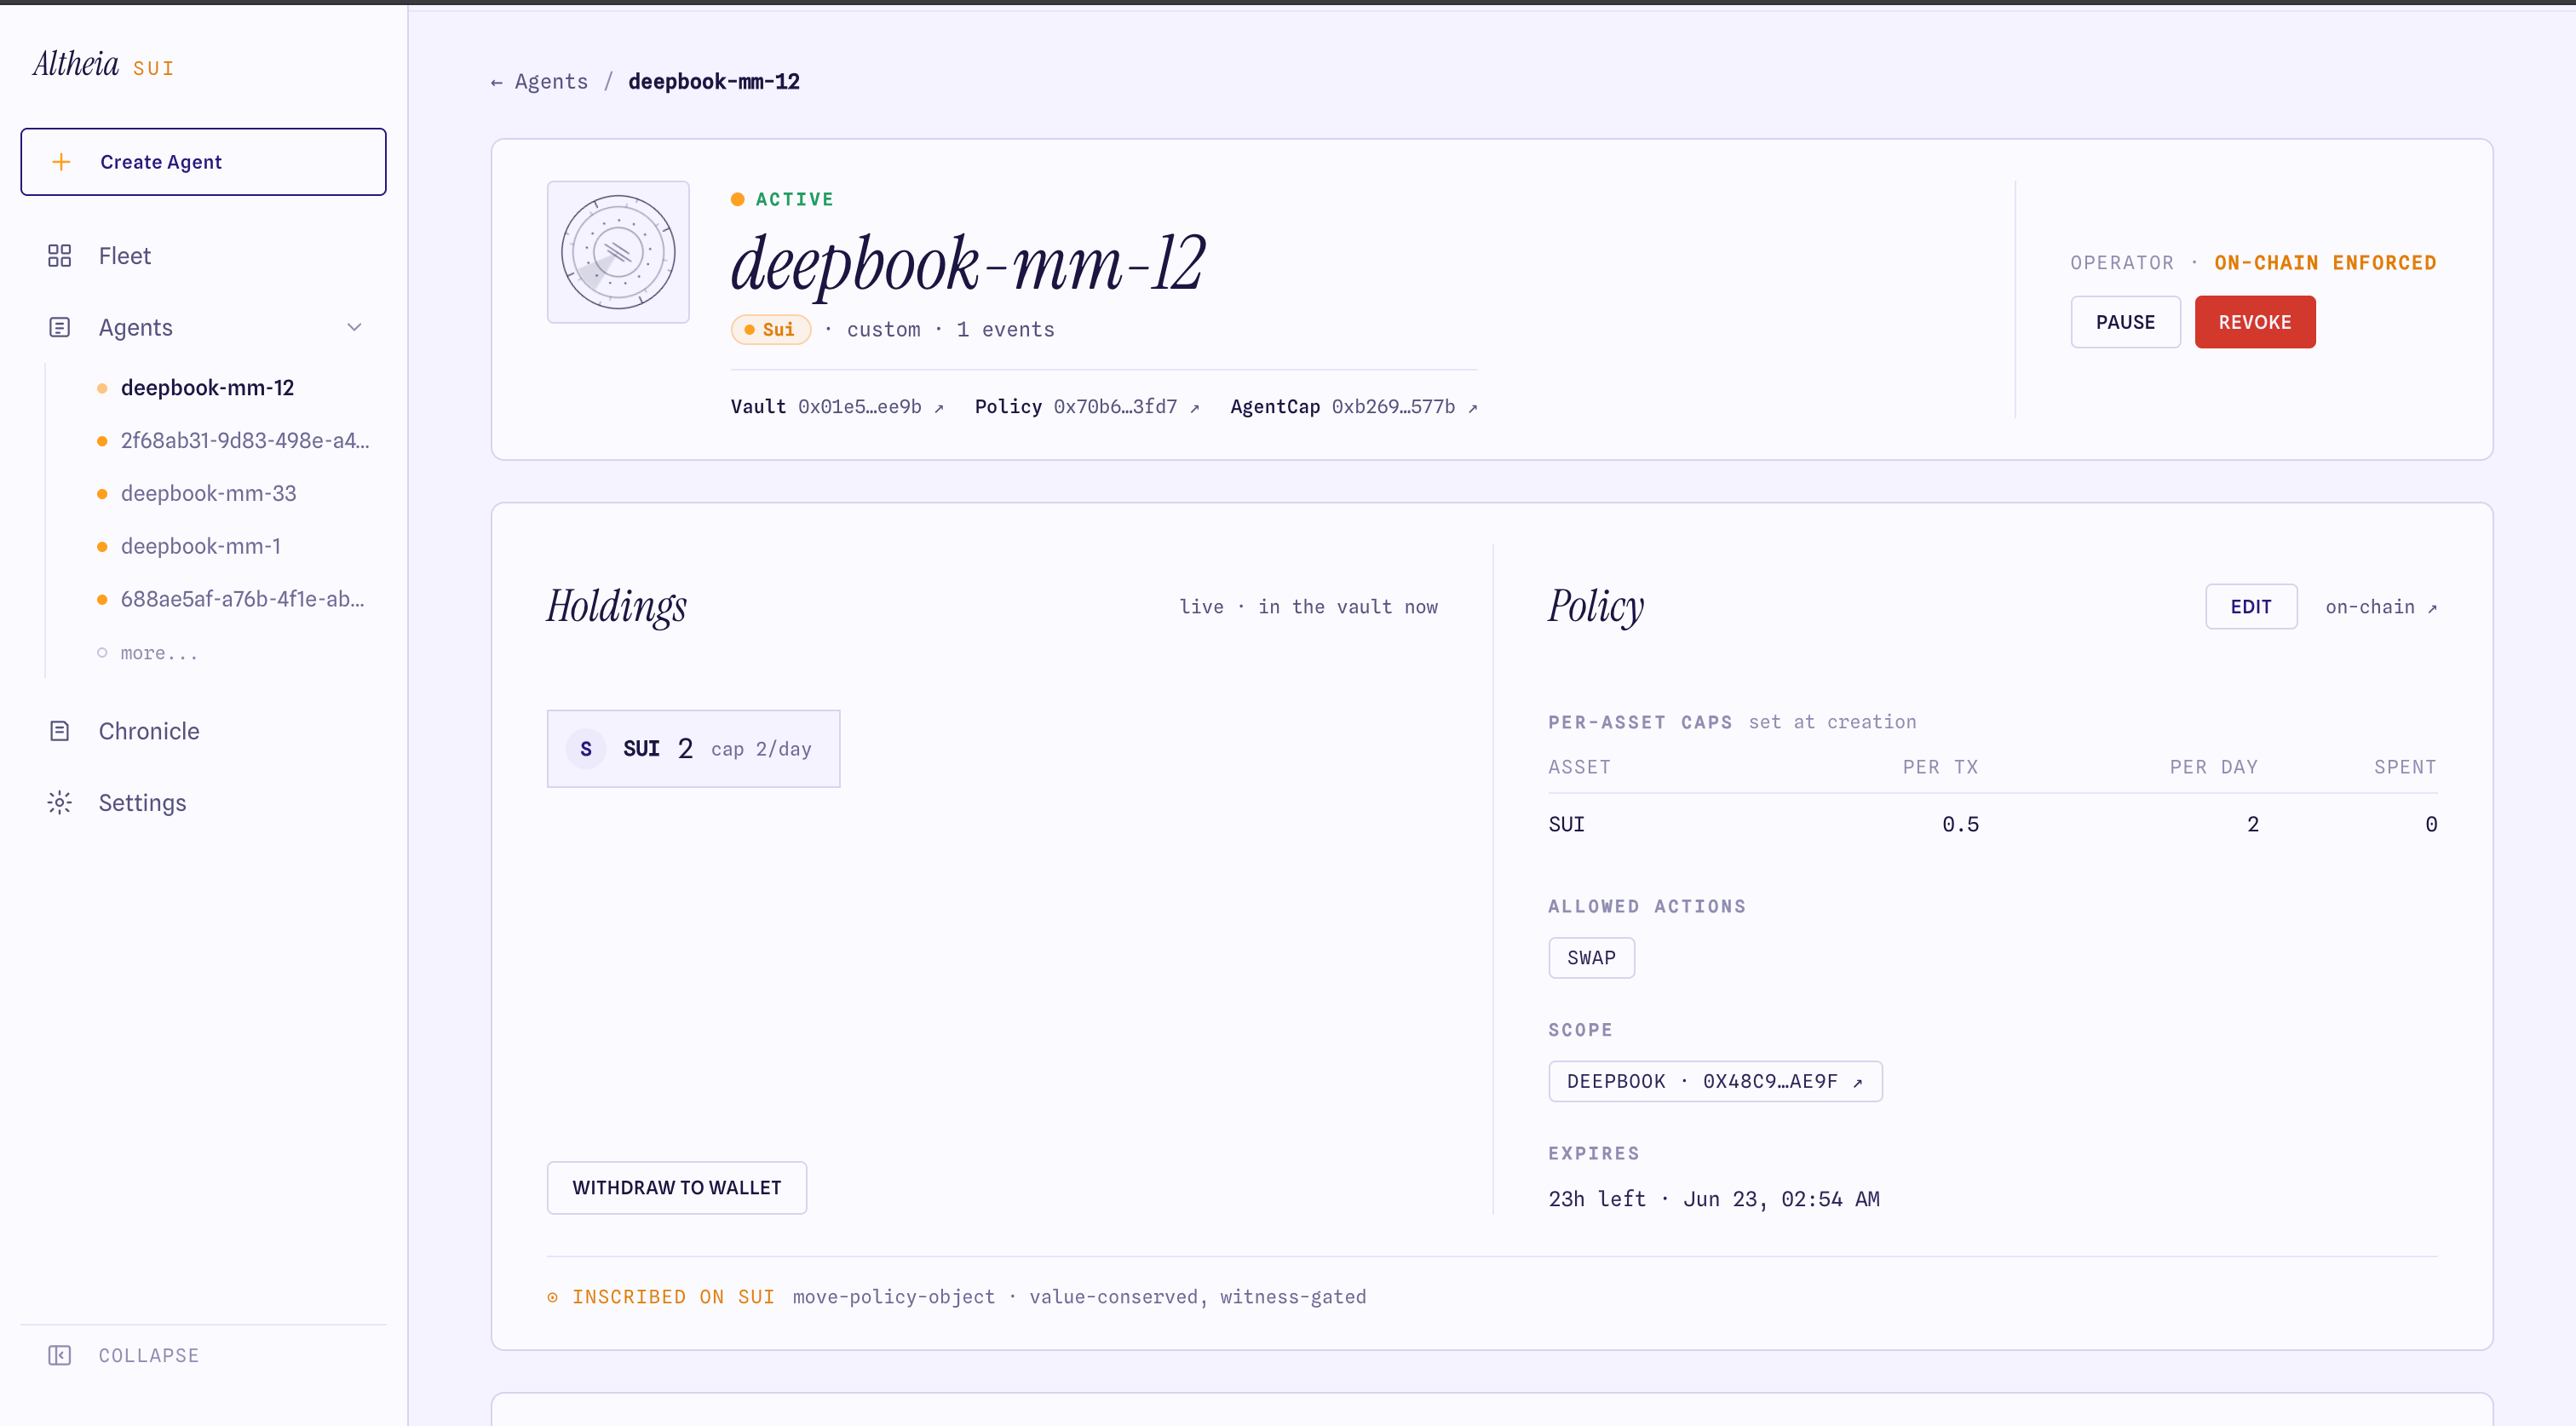Revoke the agent with REVOKE button
This screenshot has height=1426, width=2576.
click(2254, 322)
